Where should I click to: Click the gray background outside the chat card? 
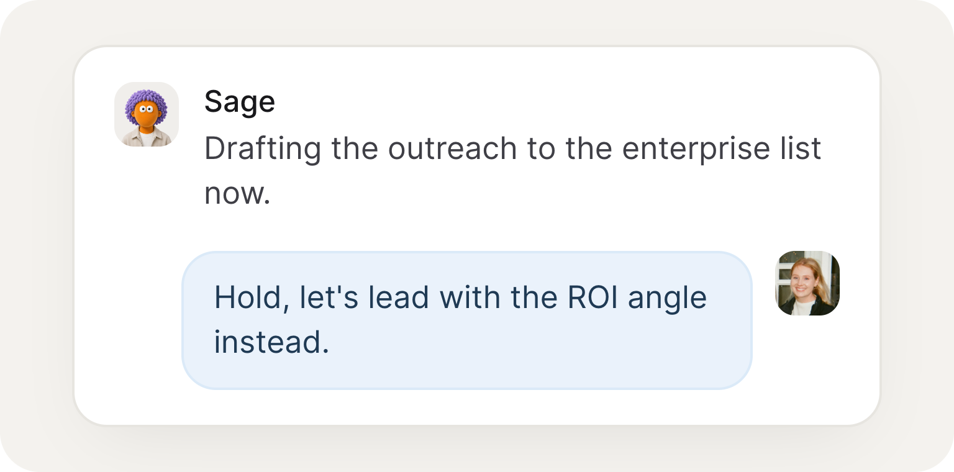point(37,248)
